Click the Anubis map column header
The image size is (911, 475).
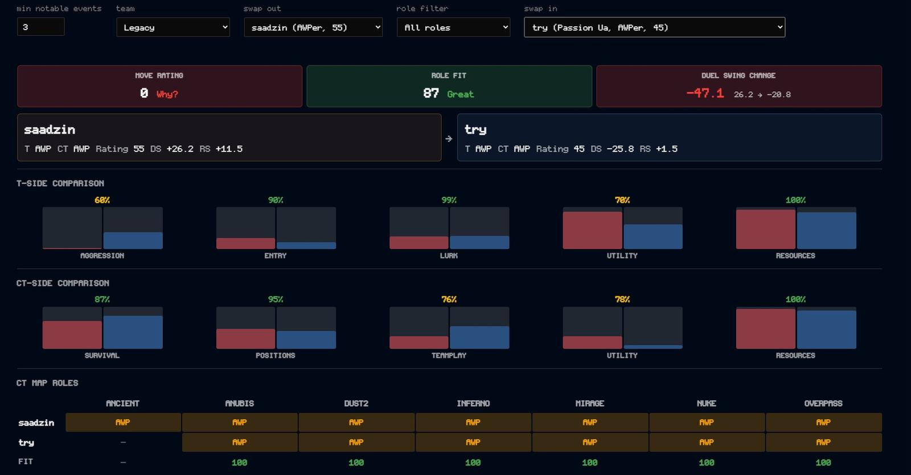tap(240, 403)
